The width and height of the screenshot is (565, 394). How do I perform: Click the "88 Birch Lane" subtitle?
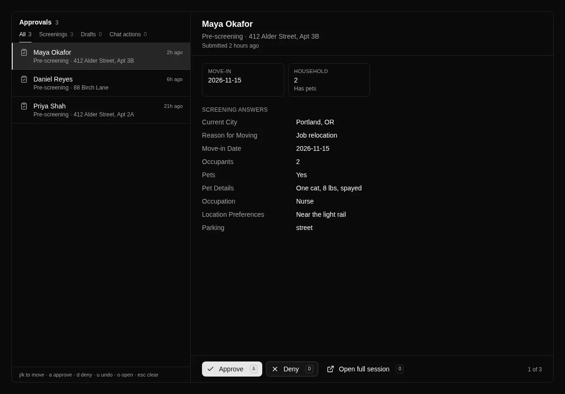(91, 88)
